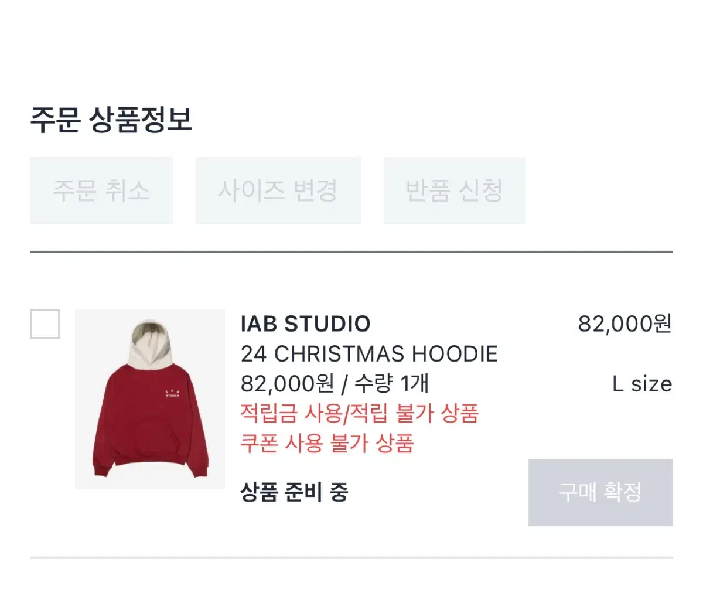The width and height of the screenshot is (703, 589).
Task: Click the 82,000원 unit price before 수량
Action: tap(288, 384)
